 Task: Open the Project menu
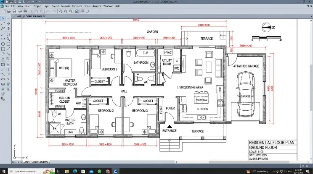pos(37,6)
